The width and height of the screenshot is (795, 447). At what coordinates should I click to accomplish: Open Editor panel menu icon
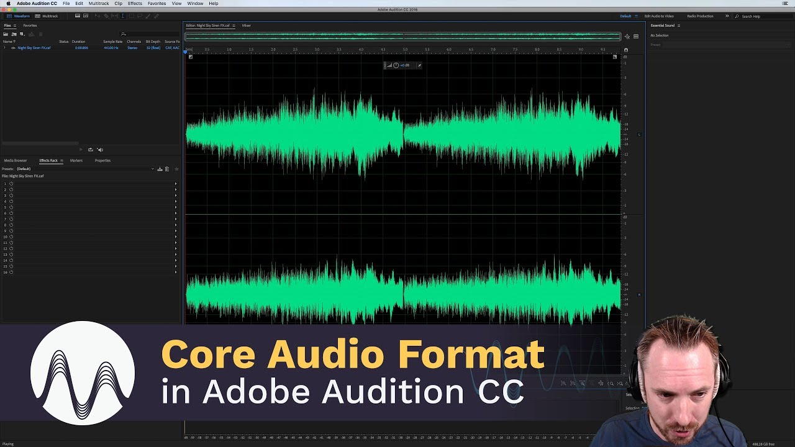(x=234, y=25)
